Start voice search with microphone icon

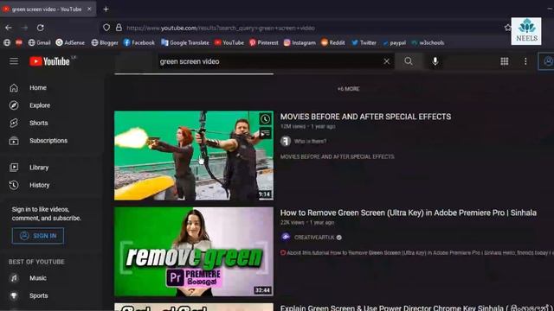point(435,61)
